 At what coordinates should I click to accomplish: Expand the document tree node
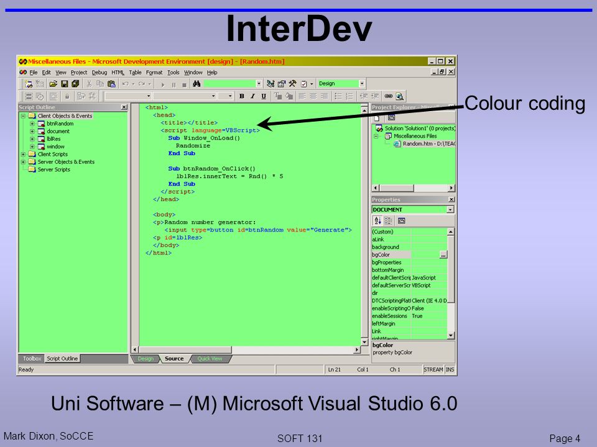coord(32,131)
